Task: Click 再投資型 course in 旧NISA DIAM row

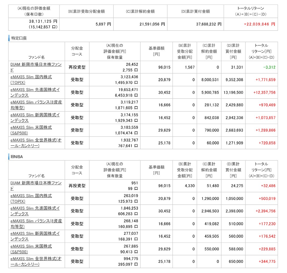Action: pyautogui.click(x=77, y=186)
